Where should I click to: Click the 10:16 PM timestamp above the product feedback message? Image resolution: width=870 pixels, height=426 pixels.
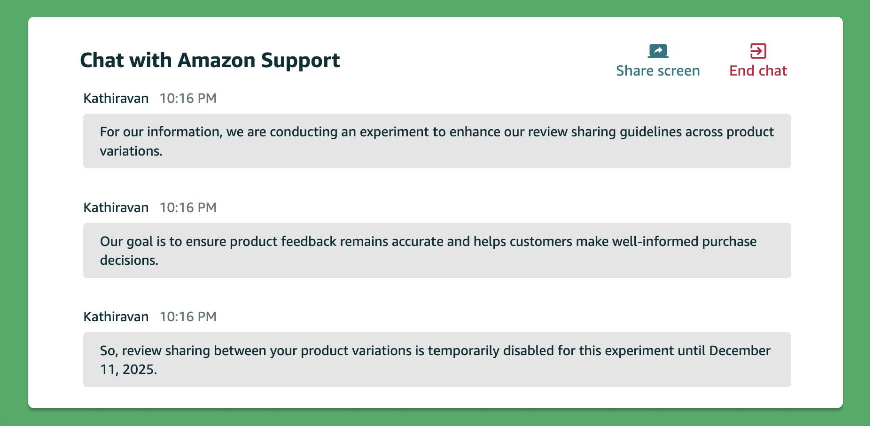188,207
